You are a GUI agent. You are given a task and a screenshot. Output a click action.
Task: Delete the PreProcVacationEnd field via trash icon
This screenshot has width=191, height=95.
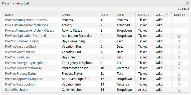click(179, 52)
